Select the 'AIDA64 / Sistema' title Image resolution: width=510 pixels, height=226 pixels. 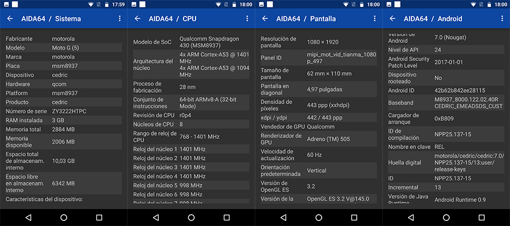[51, 19]
